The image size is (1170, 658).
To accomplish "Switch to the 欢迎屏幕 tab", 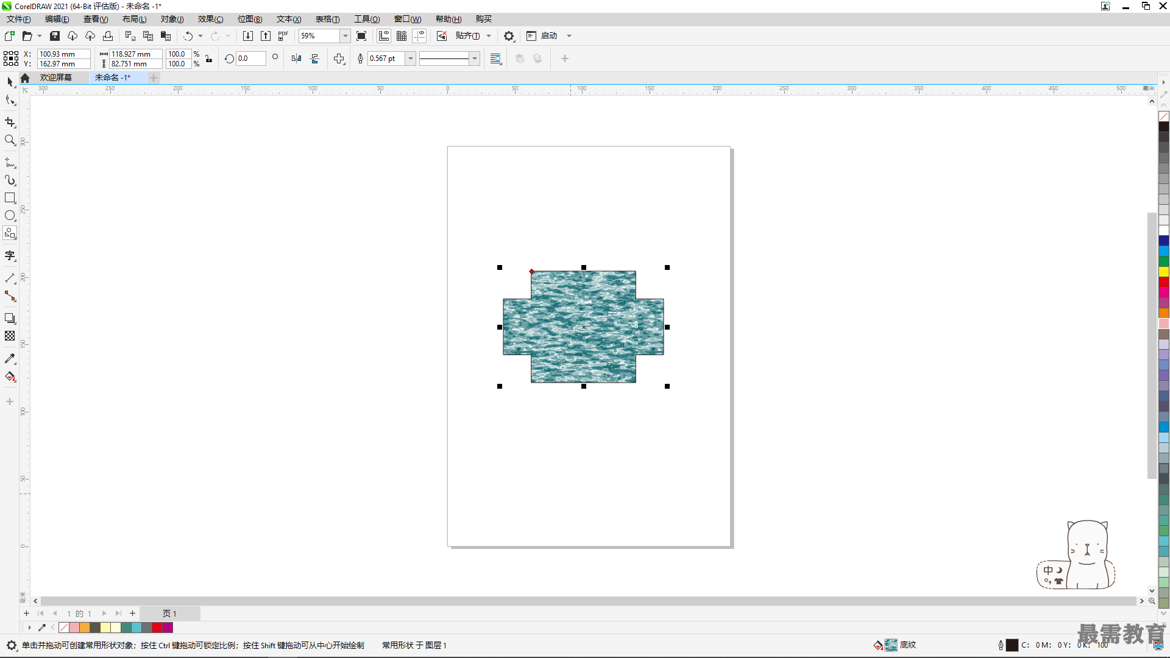I will [x=56, y=77].
